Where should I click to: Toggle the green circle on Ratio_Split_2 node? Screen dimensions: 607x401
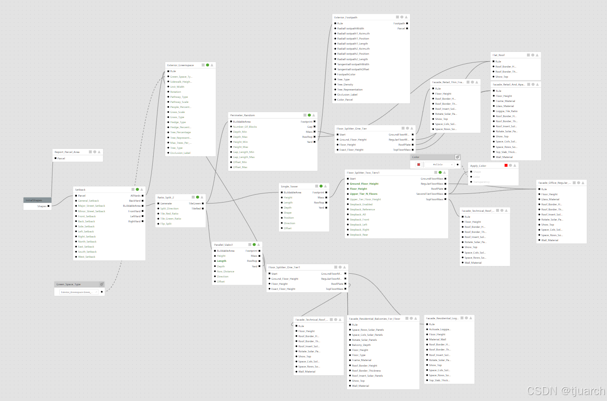pos(197,197)
